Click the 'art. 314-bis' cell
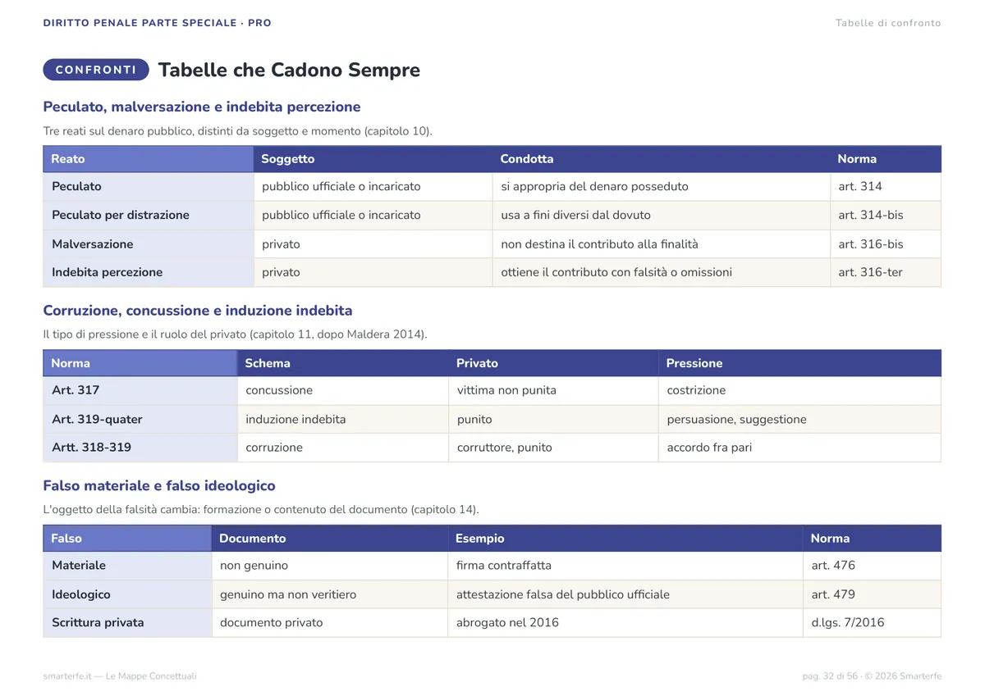 [x=886, y=216]
